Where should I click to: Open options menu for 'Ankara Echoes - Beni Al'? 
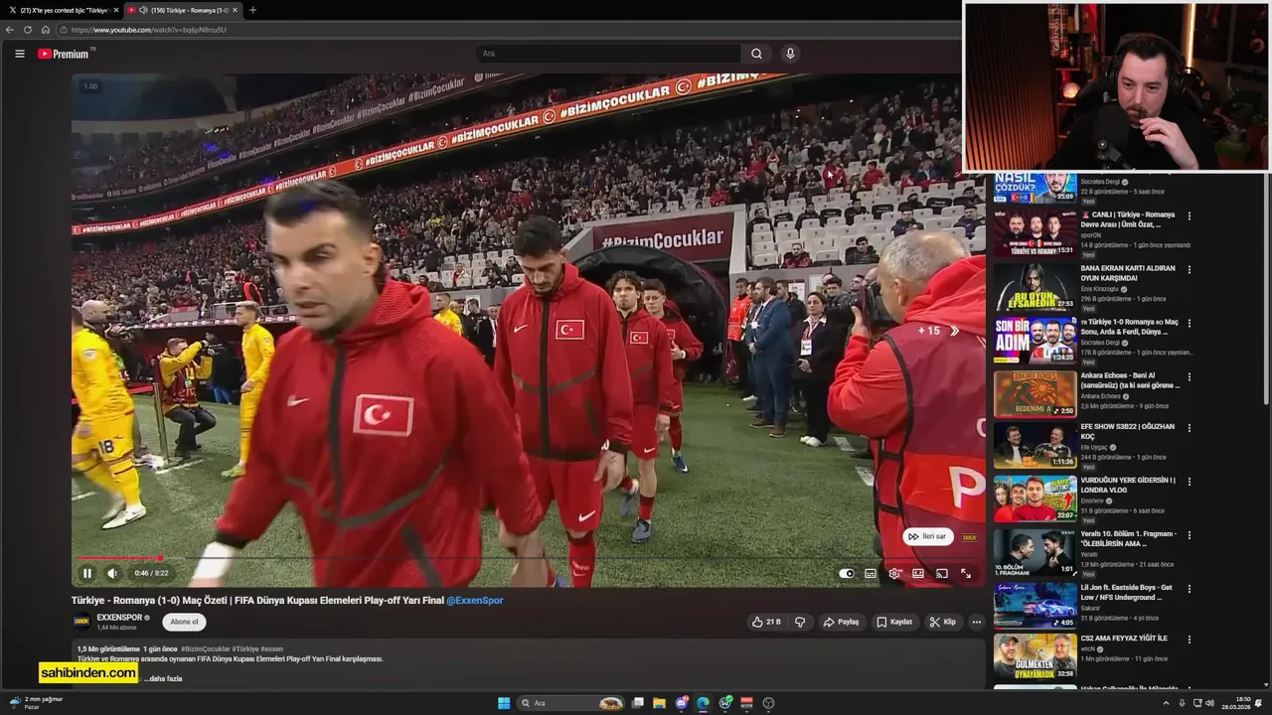coord(1189,376)
